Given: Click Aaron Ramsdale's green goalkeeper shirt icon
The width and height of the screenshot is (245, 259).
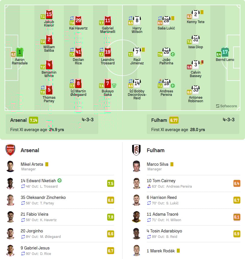Looking at the screenshot, I should 20,53.
